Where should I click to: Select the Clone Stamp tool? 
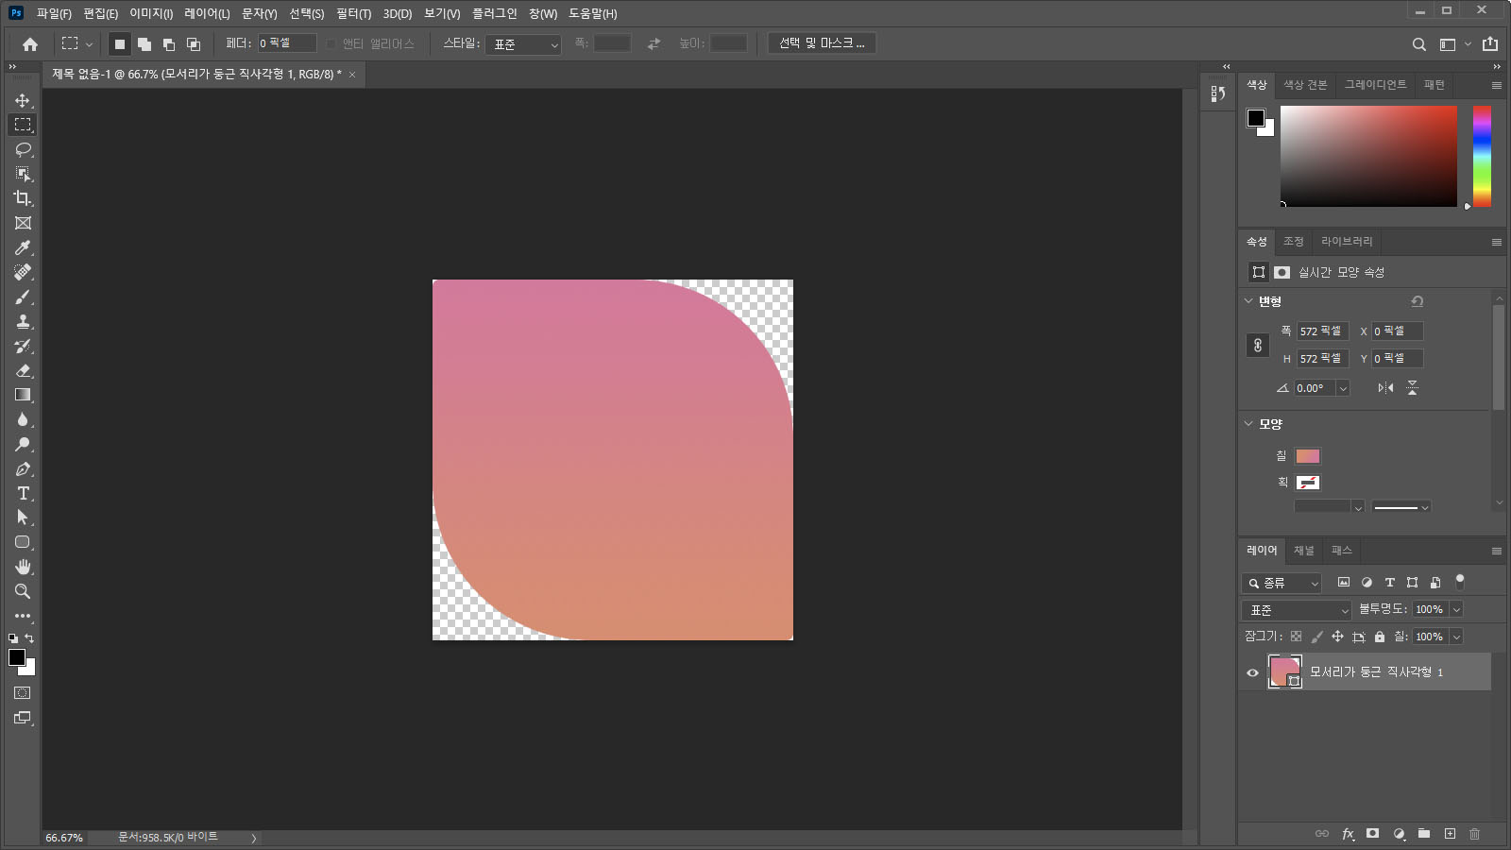tap(23, 321)
